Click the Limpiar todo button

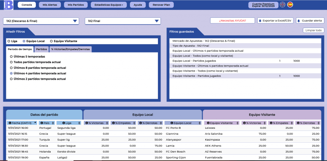click(313, 30)
